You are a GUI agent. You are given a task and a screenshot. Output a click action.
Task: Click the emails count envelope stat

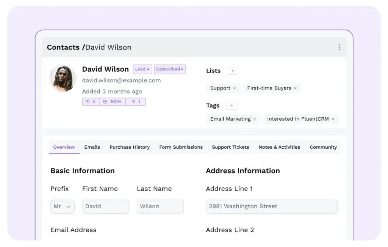91,102
